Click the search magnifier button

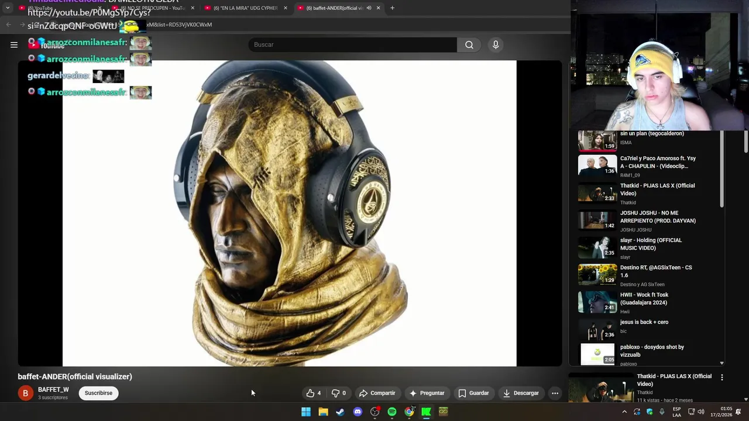click(x=469, y=44)
